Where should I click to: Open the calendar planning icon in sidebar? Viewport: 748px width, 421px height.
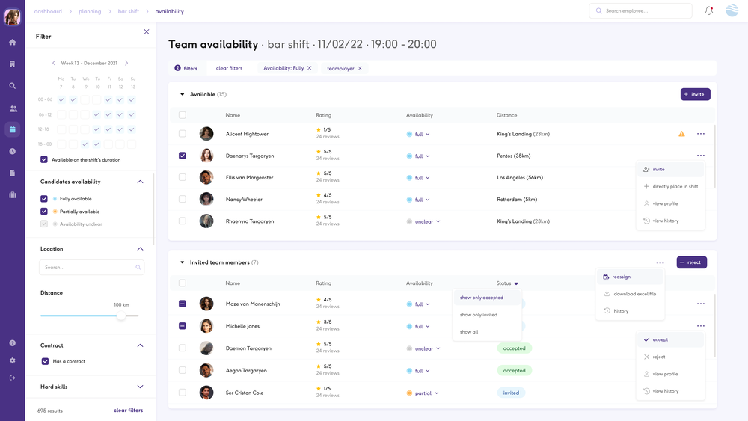coord(12,129)
